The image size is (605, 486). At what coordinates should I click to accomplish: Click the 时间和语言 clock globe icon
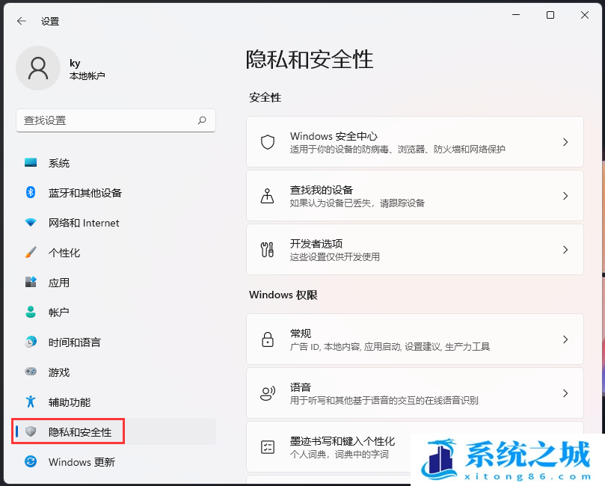31,342
